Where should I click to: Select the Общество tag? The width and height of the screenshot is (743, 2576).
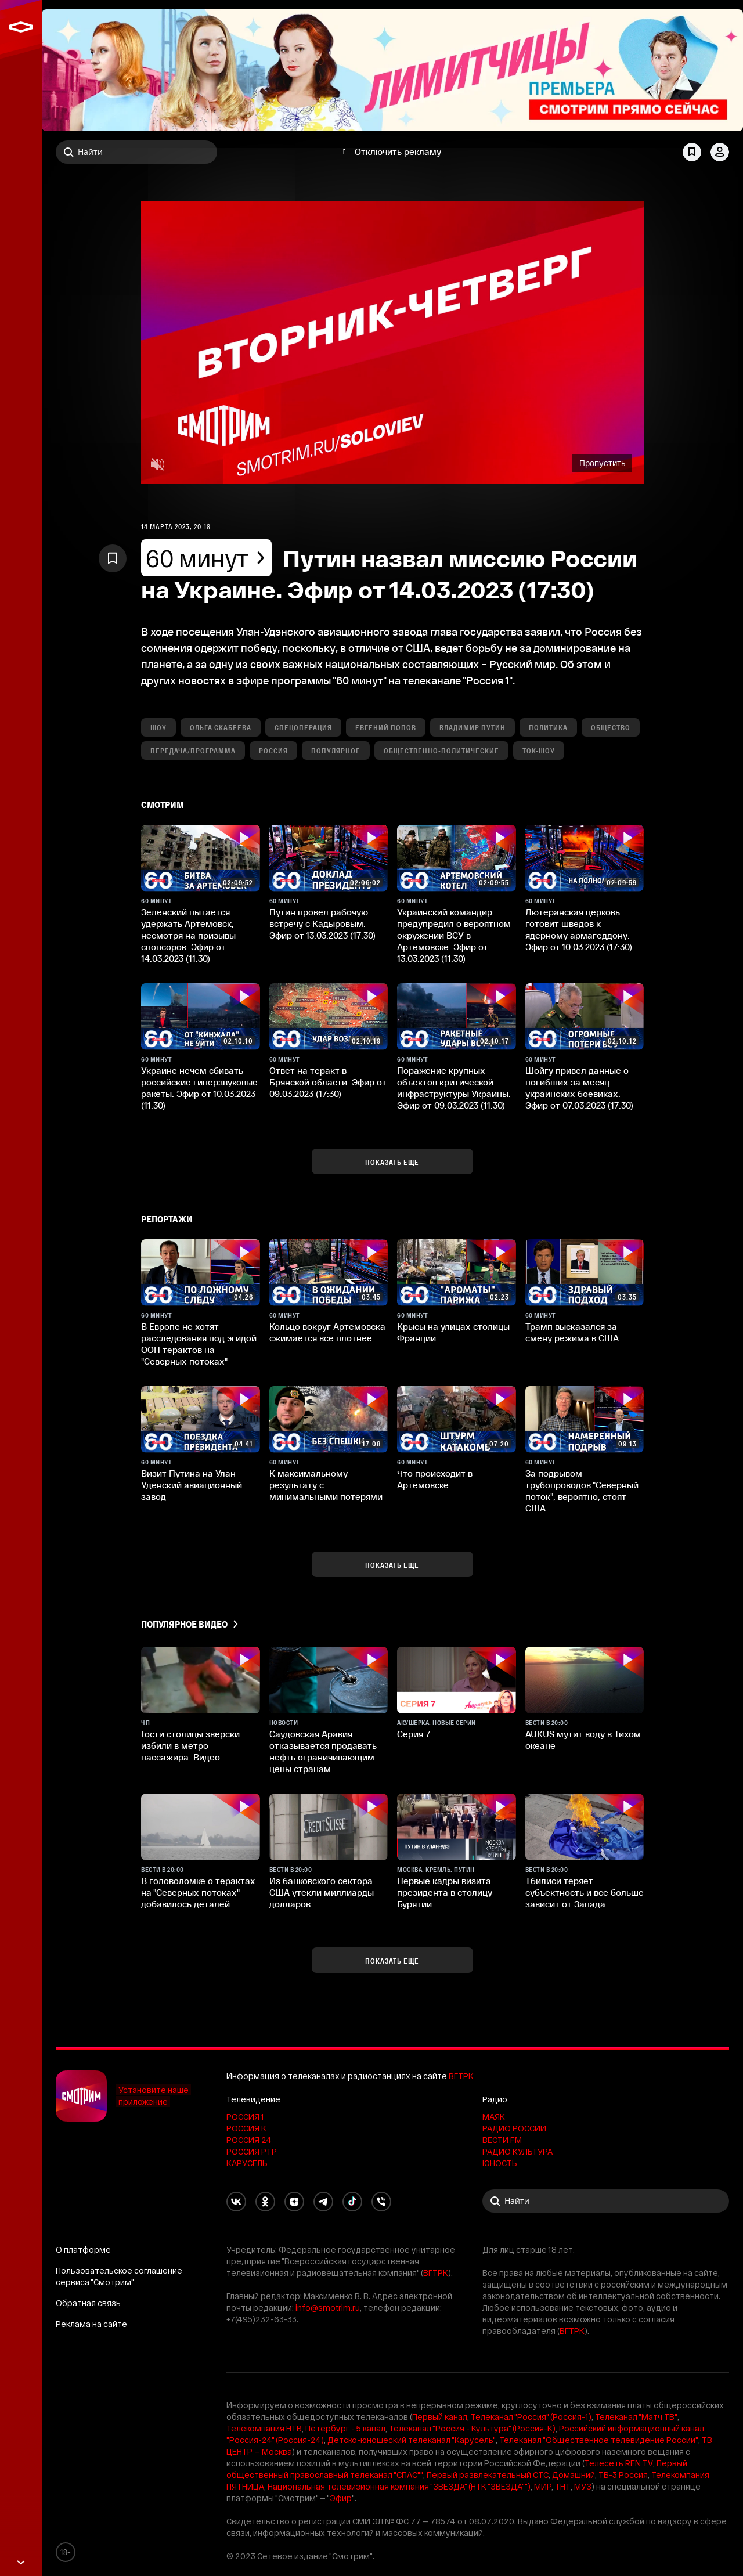point(610,727)
